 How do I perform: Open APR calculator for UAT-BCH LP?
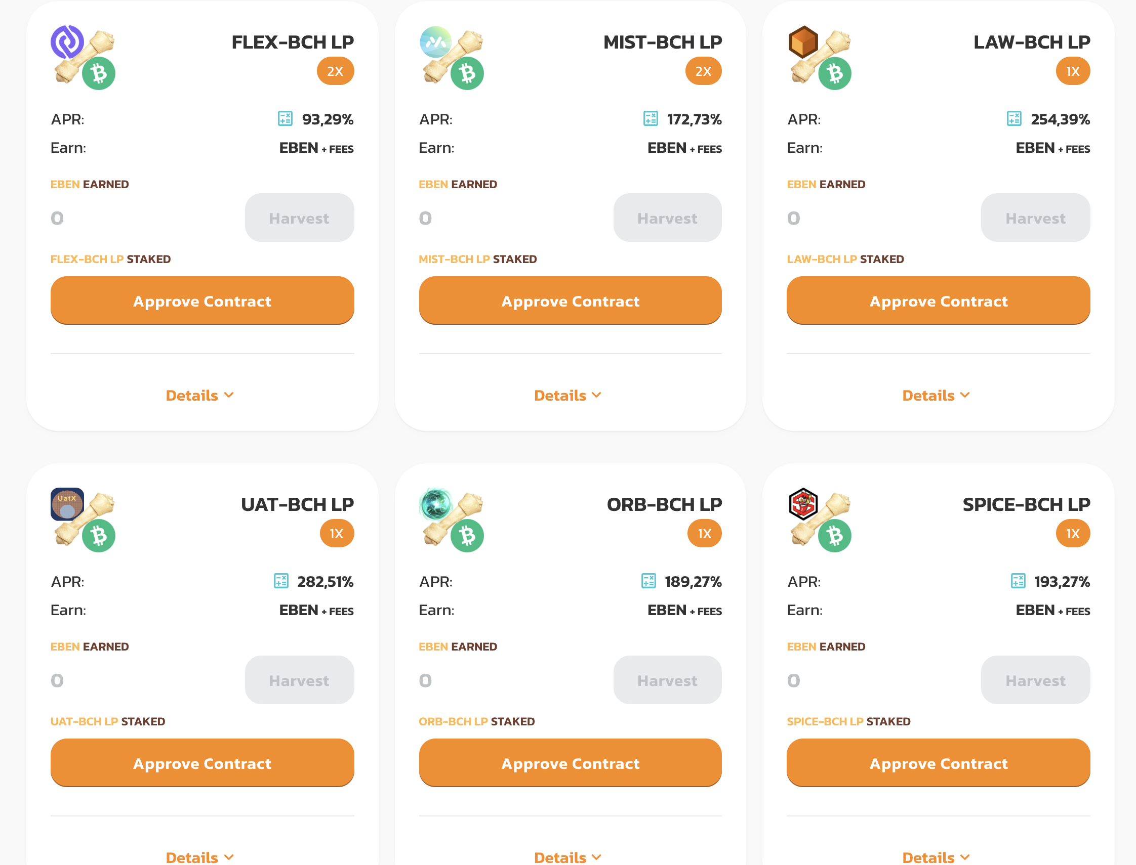(x=281, y=581)
